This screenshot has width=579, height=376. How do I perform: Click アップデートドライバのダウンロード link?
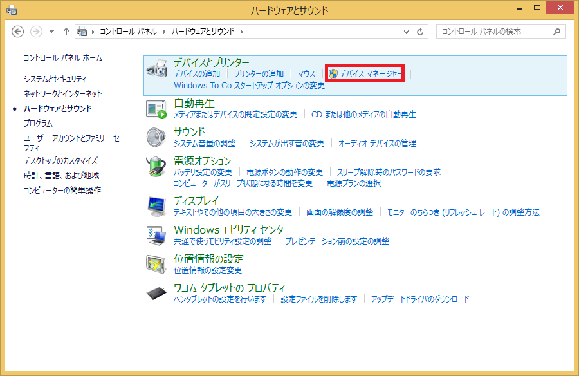420,299
